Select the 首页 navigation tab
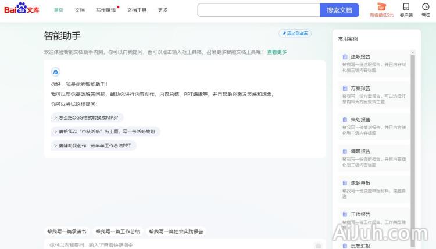Image resolution: width=436 pixels, height=249 pixels. [x=59, y=10]
